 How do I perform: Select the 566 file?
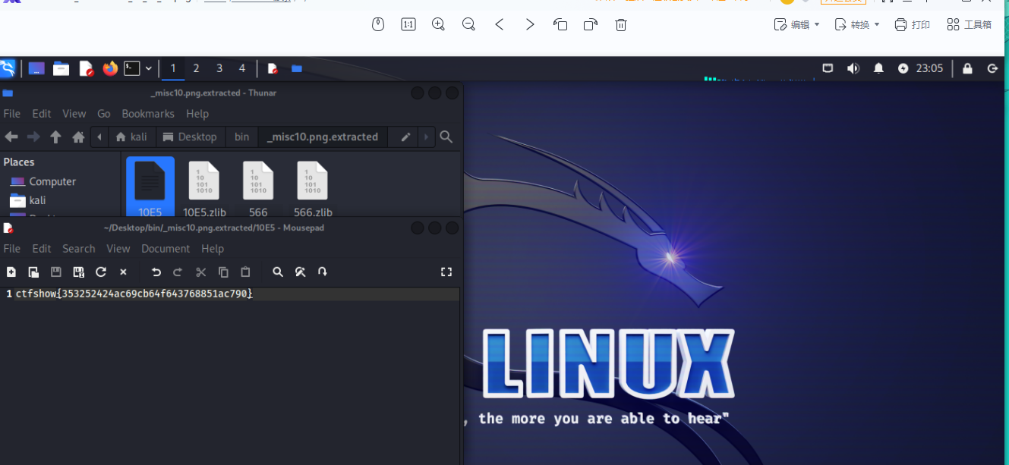pyautogui.click(x=258, y=190)
